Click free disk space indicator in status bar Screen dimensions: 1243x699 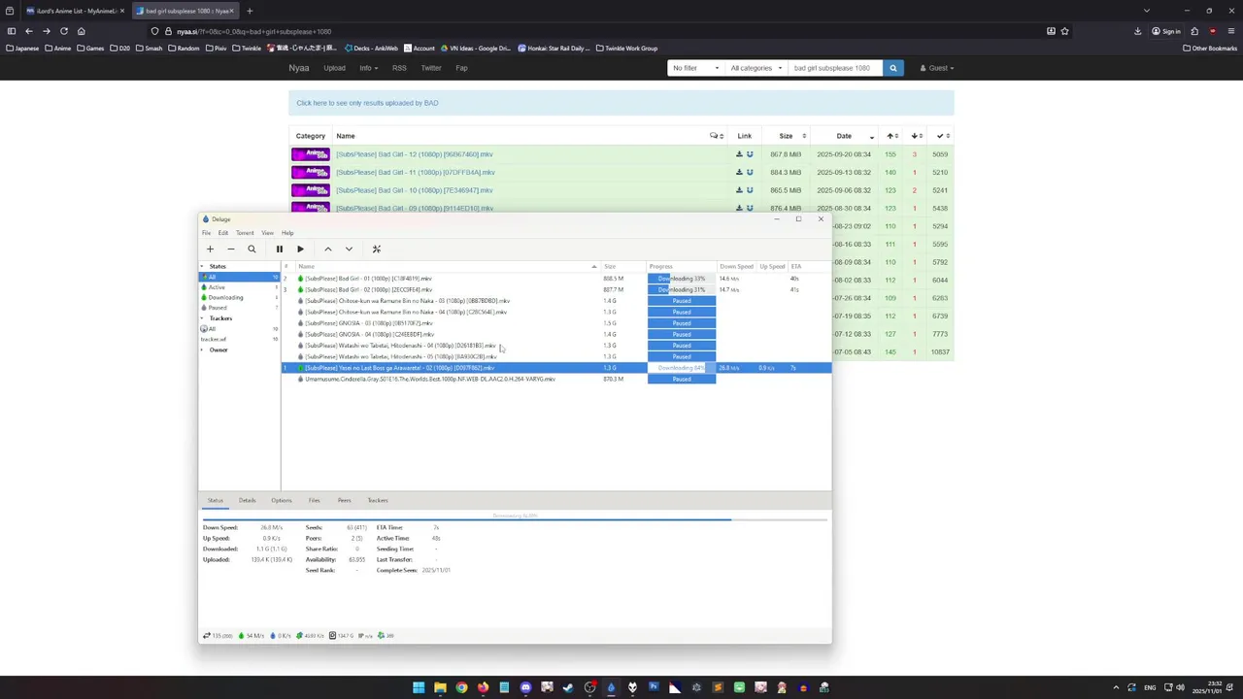[342, 636]
